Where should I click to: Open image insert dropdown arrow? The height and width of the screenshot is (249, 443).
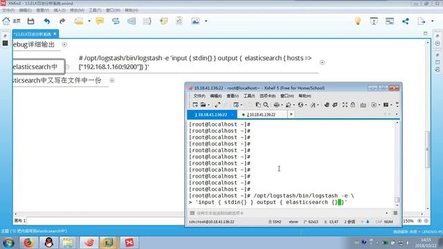click(x=206, y=21)
